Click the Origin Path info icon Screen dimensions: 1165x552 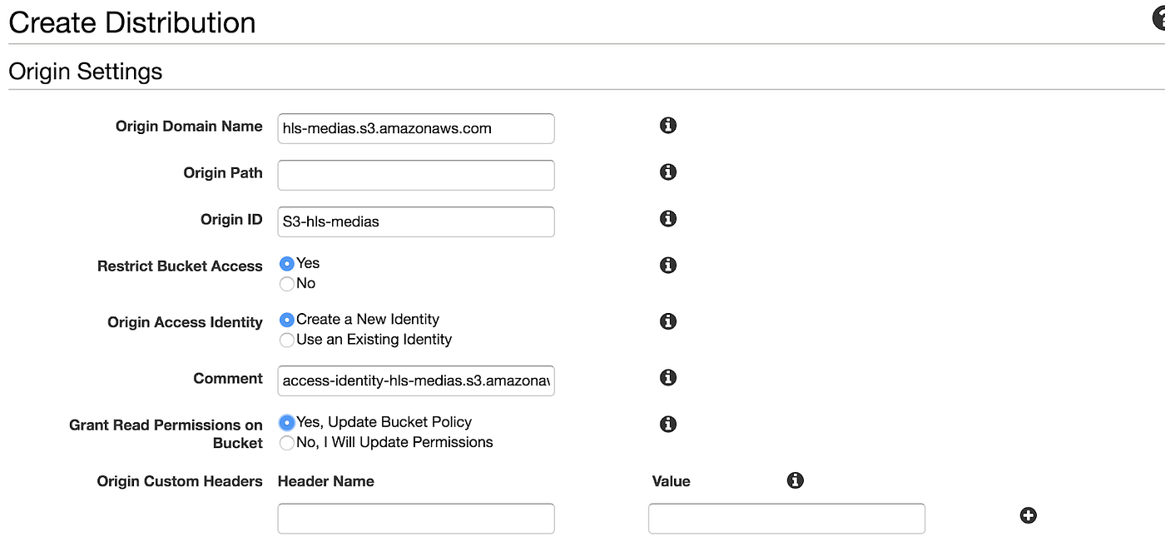[667, 172]
